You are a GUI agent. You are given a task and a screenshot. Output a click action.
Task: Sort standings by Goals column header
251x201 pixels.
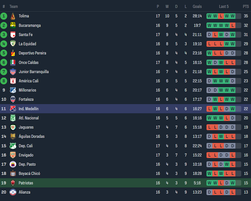pyautogui.click(x=197, y=6)
